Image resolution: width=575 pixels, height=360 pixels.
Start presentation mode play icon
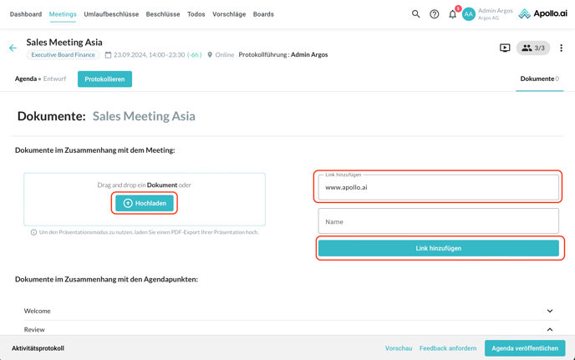point(505,48)
